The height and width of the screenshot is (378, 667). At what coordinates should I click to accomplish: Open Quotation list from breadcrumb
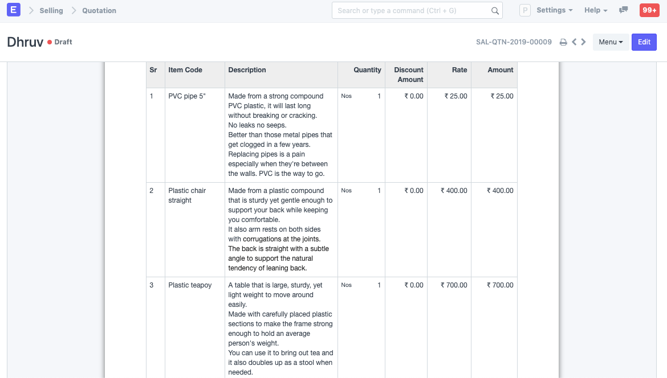pos(99,10)
